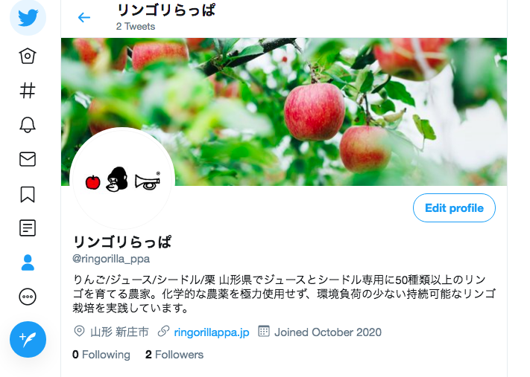Click the @ringorilla_ppa handle text

[111, 259]
